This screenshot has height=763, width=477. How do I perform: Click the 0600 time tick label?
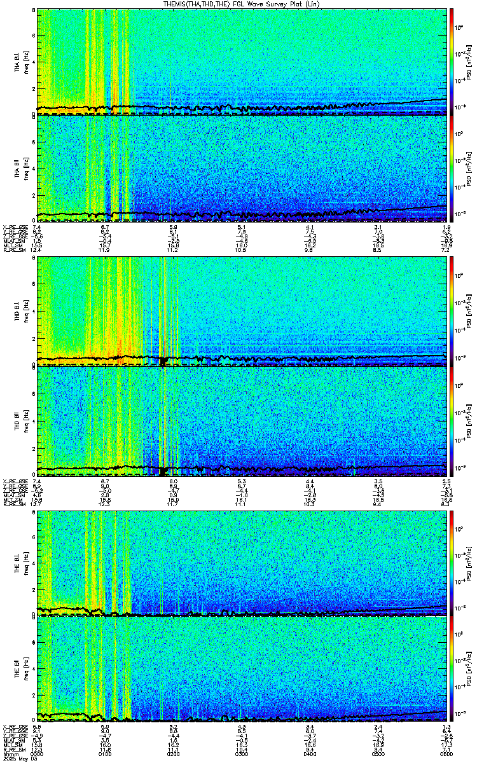(446, 753)
